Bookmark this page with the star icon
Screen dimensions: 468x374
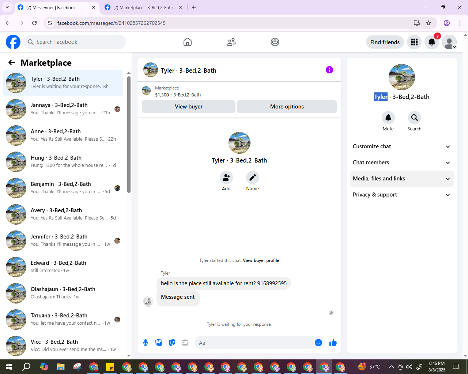[429, 23]
